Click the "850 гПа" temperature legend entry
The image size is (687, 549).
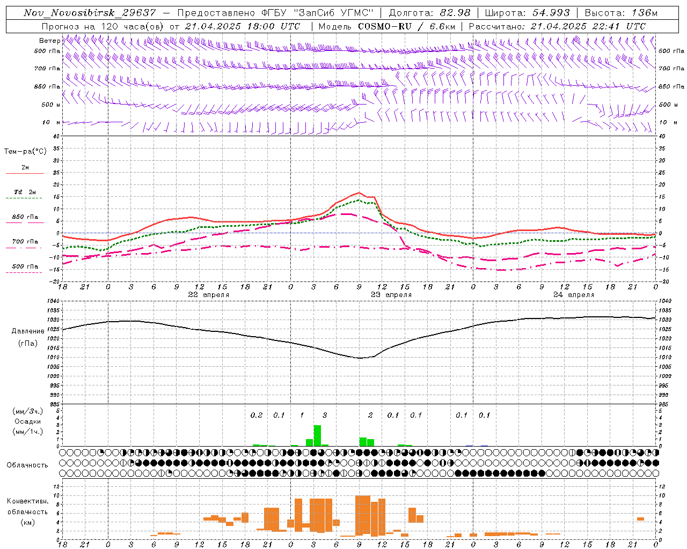pos(25,217)
